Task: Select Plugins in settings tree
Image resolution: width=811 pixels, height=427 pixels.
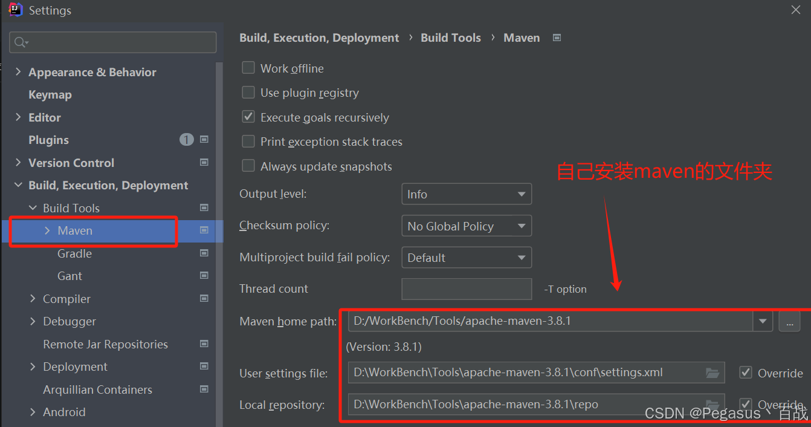Action: [x=48, y=140]
